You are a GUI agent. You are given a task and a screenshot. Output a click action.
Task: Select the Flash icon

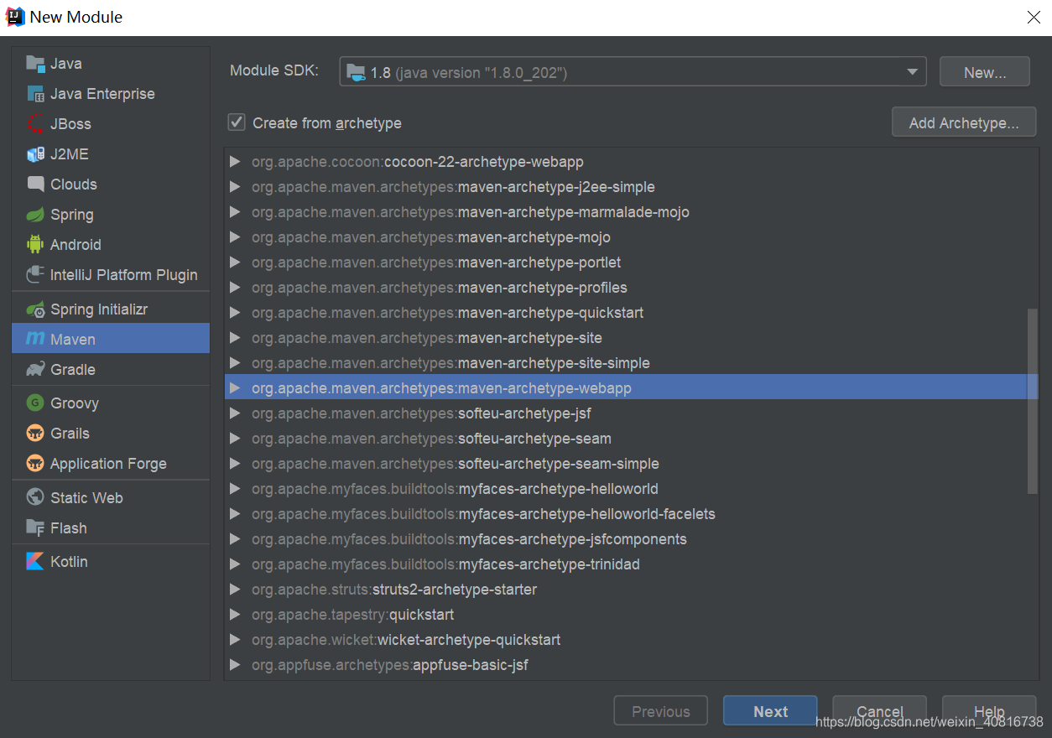pos(35,528)
